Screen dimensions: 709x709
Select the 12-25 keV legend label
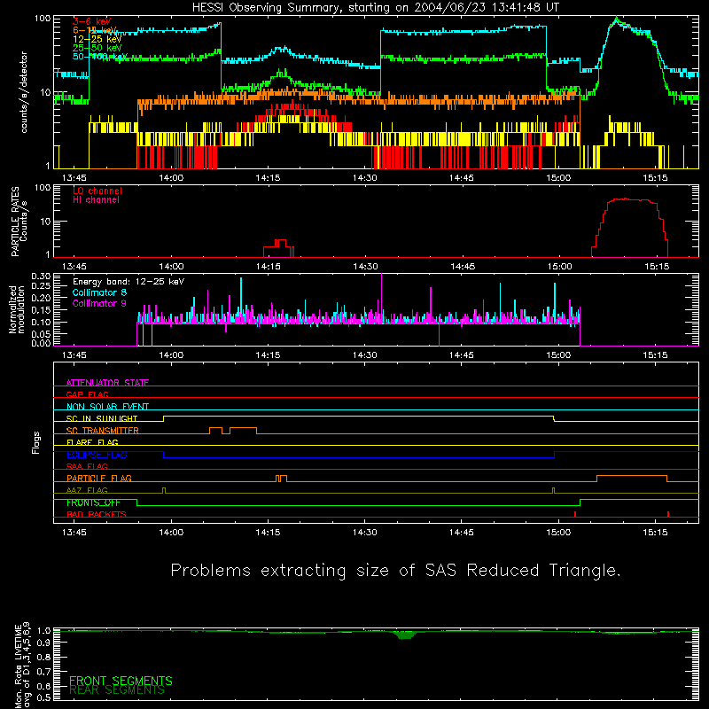coord(97,39)
